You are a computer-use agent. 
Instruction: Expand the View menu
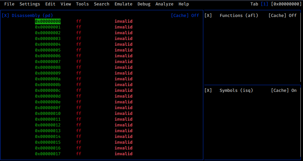click(66, 4)
